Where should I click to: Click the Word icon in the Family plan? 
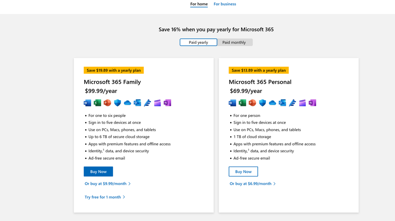pos(87,103)
